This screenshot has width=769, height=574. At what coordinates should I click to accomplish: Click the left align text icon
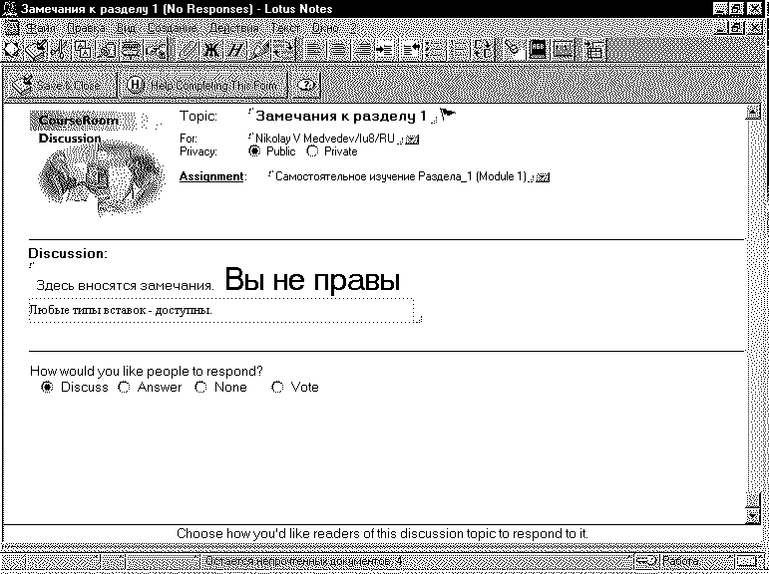[313, 48]
